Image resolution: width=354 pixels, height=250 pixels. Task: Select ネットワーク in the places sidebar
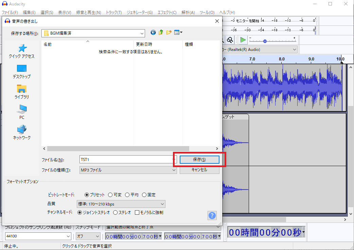22,132
